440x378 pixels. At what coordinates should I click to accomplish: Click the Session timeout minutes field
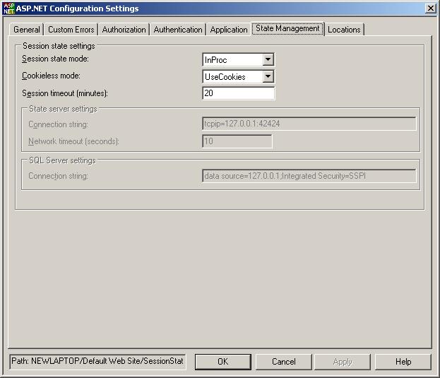238,93
